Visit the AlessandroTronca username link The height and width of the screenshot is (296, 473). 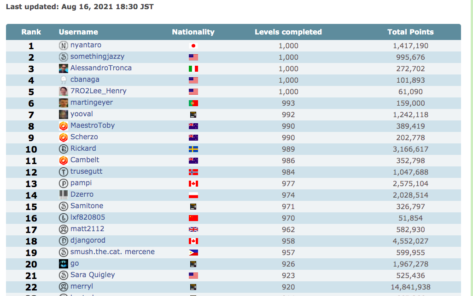101,68
